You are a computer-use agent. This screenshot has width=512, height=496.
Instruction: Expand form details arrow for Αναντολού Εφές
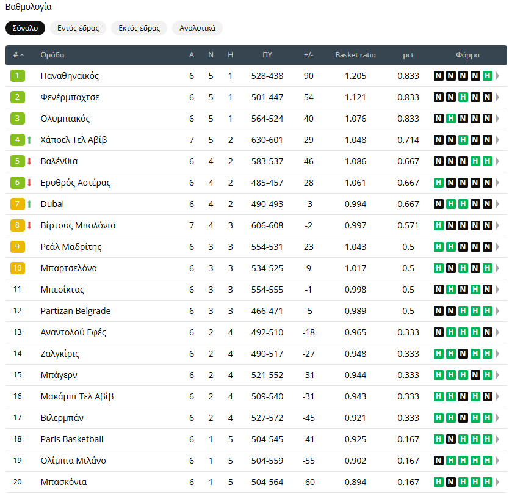point(497,332)
